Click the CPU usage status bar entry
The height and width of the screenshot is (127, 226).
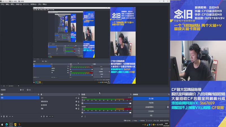[156, 121]
